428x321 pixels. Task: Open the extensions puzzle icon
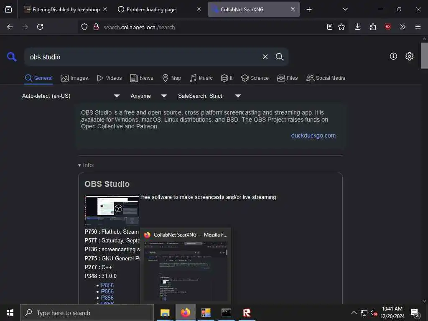pos(373,27)
